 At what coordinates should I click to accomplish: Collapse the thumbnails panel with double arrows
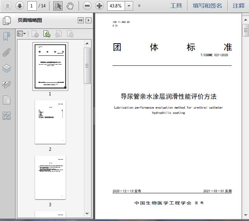(x=81, y=20)
